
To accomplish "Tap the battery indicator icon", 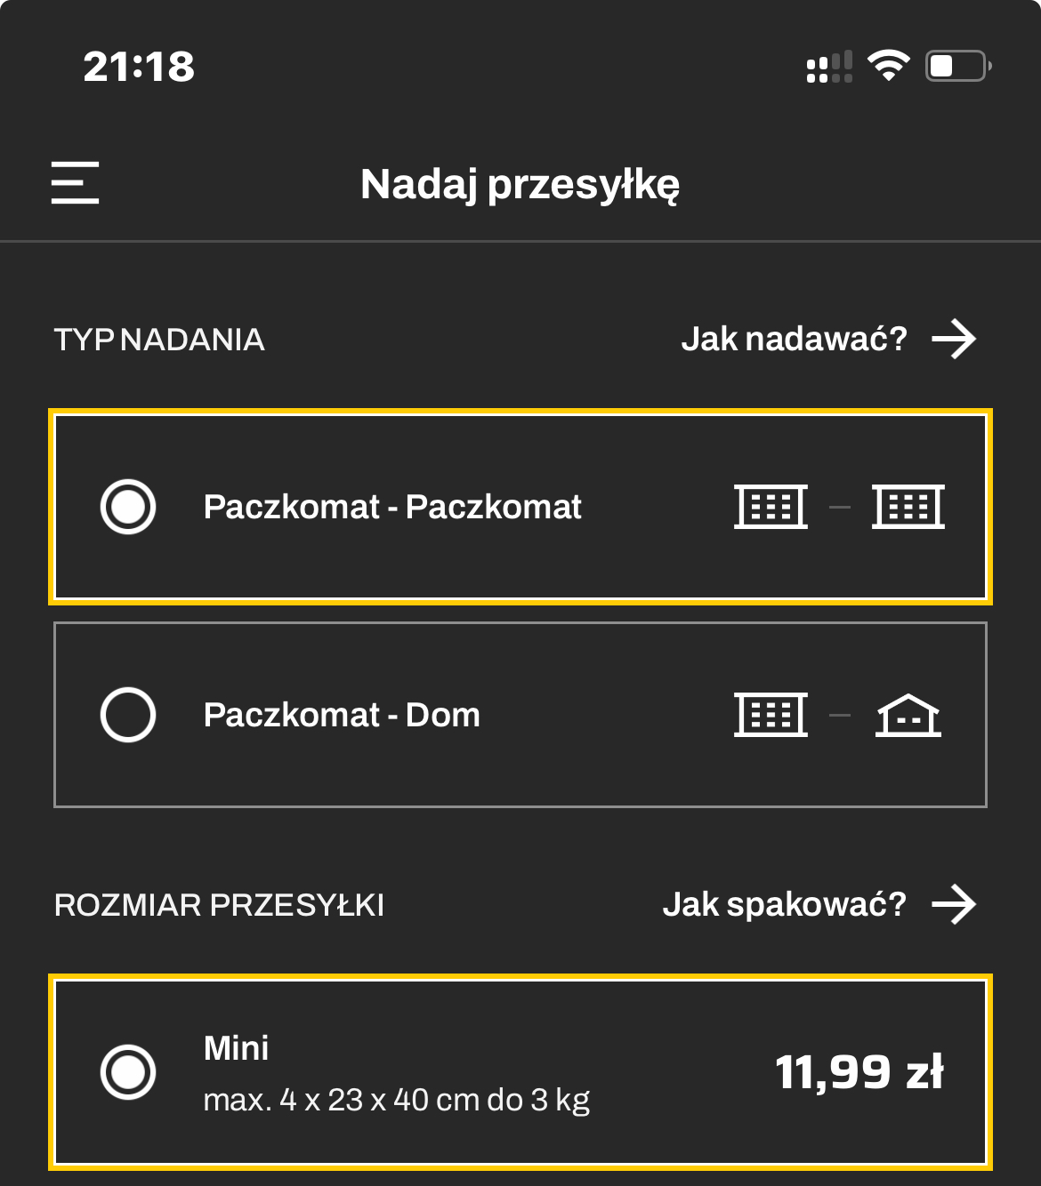I will point(957,66).
